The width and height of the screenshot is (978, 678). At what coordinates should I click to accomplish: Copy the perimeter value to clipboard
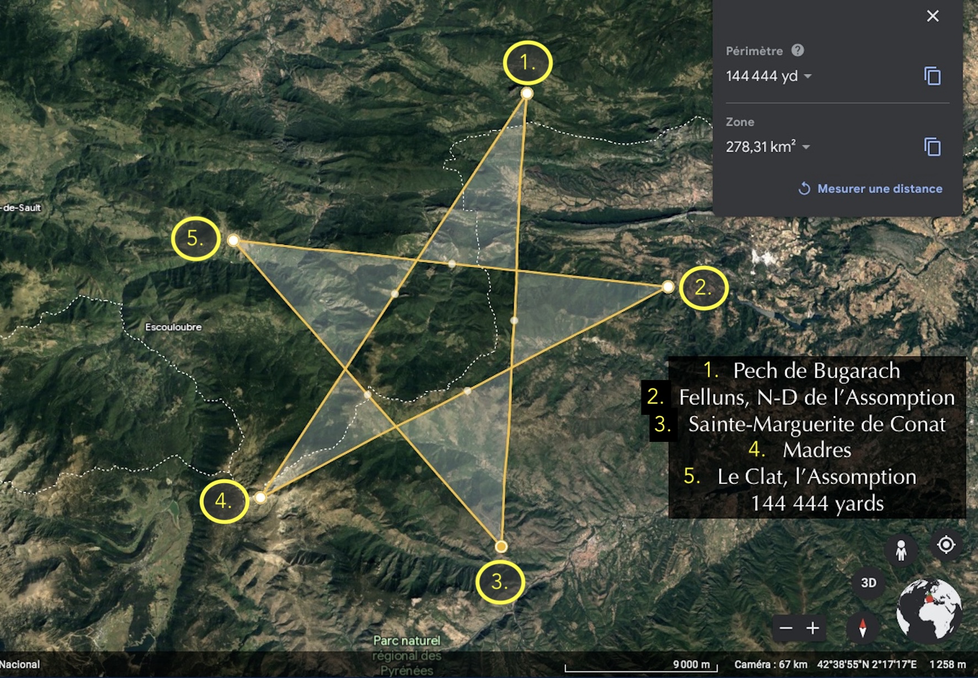point(932,76)
